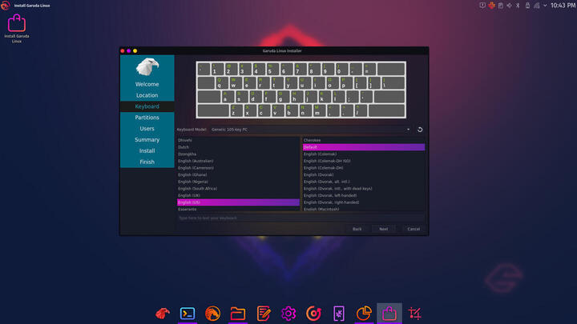The image size is (577, 324).
Task: Click the Back button
Action: [x=357, y=229]
